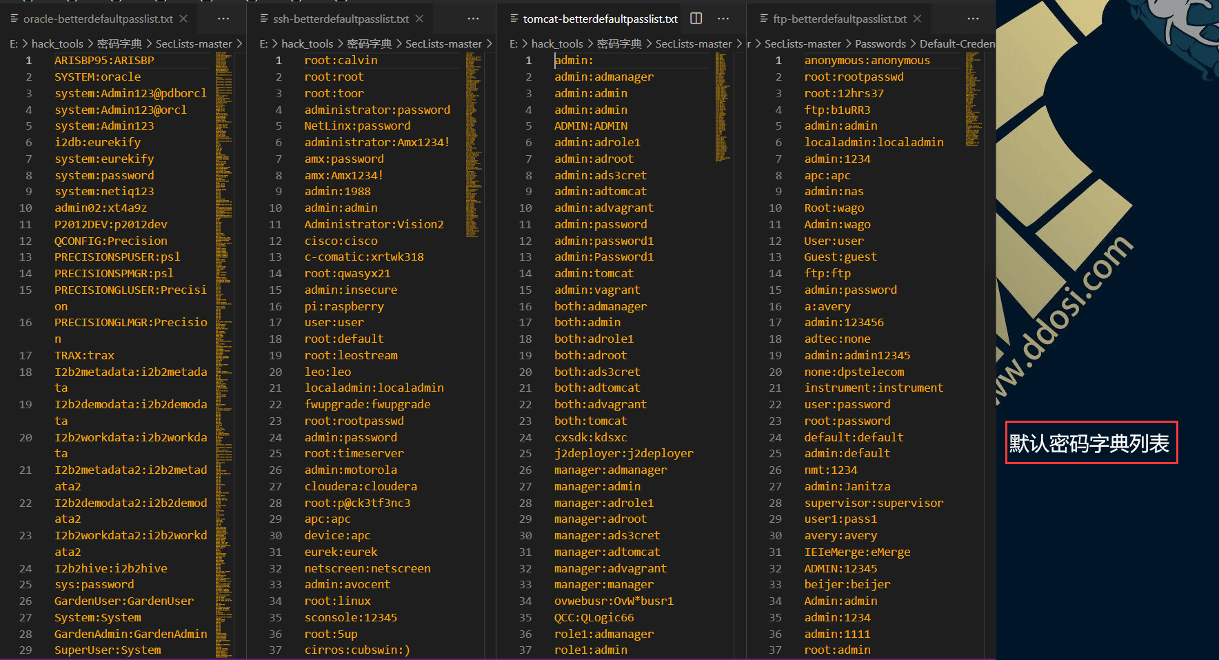Click line "SYSTEM:oracle" in oracle file

click(97, 77)
